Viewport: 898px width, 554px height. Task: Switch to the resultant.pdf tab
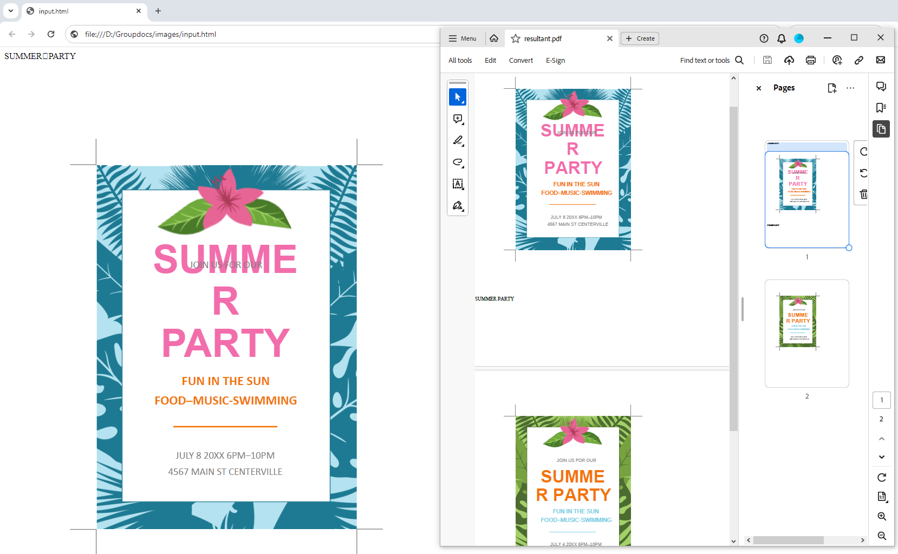coord(543,38)
